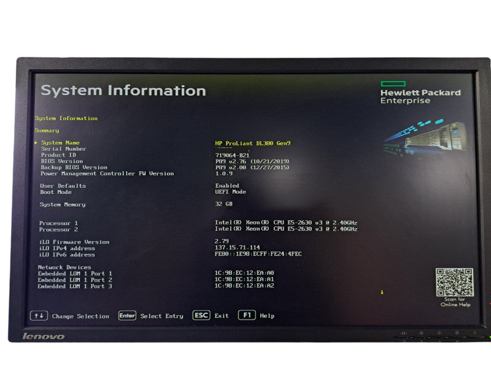Viewport: 491px width, 368px height.
Task: Click the server illustration image
Action: coord(425,139)
